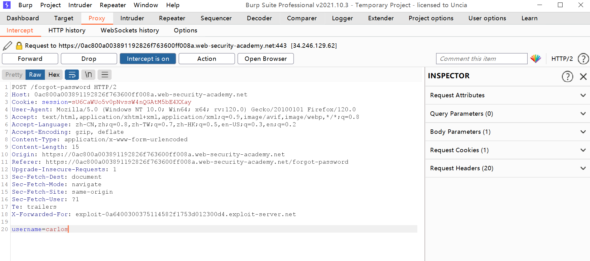Open the Intruder menu in menu bar

(80, 5)
